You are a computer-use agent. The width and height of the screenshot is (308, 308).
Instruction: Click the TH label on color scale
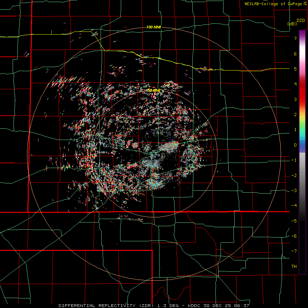(x=294, y=267)
